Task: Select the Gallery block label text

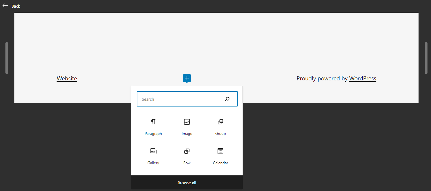Action: tap(153, 163)
